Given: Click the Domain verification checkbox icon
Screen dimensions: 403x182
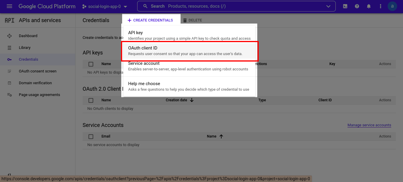Looking at the screenshot, I should point(9,83).
